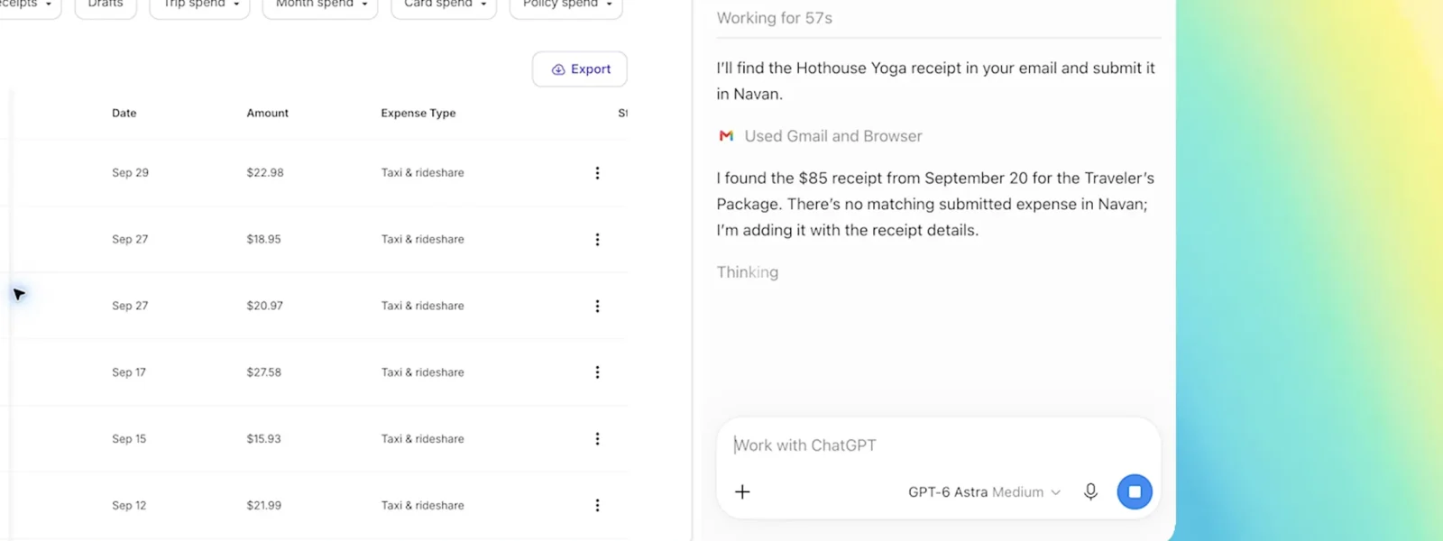The width and height of the screenshot is (1443, 541).
Task: Expand the Used Gmail and Browser step
Action: 821,136
